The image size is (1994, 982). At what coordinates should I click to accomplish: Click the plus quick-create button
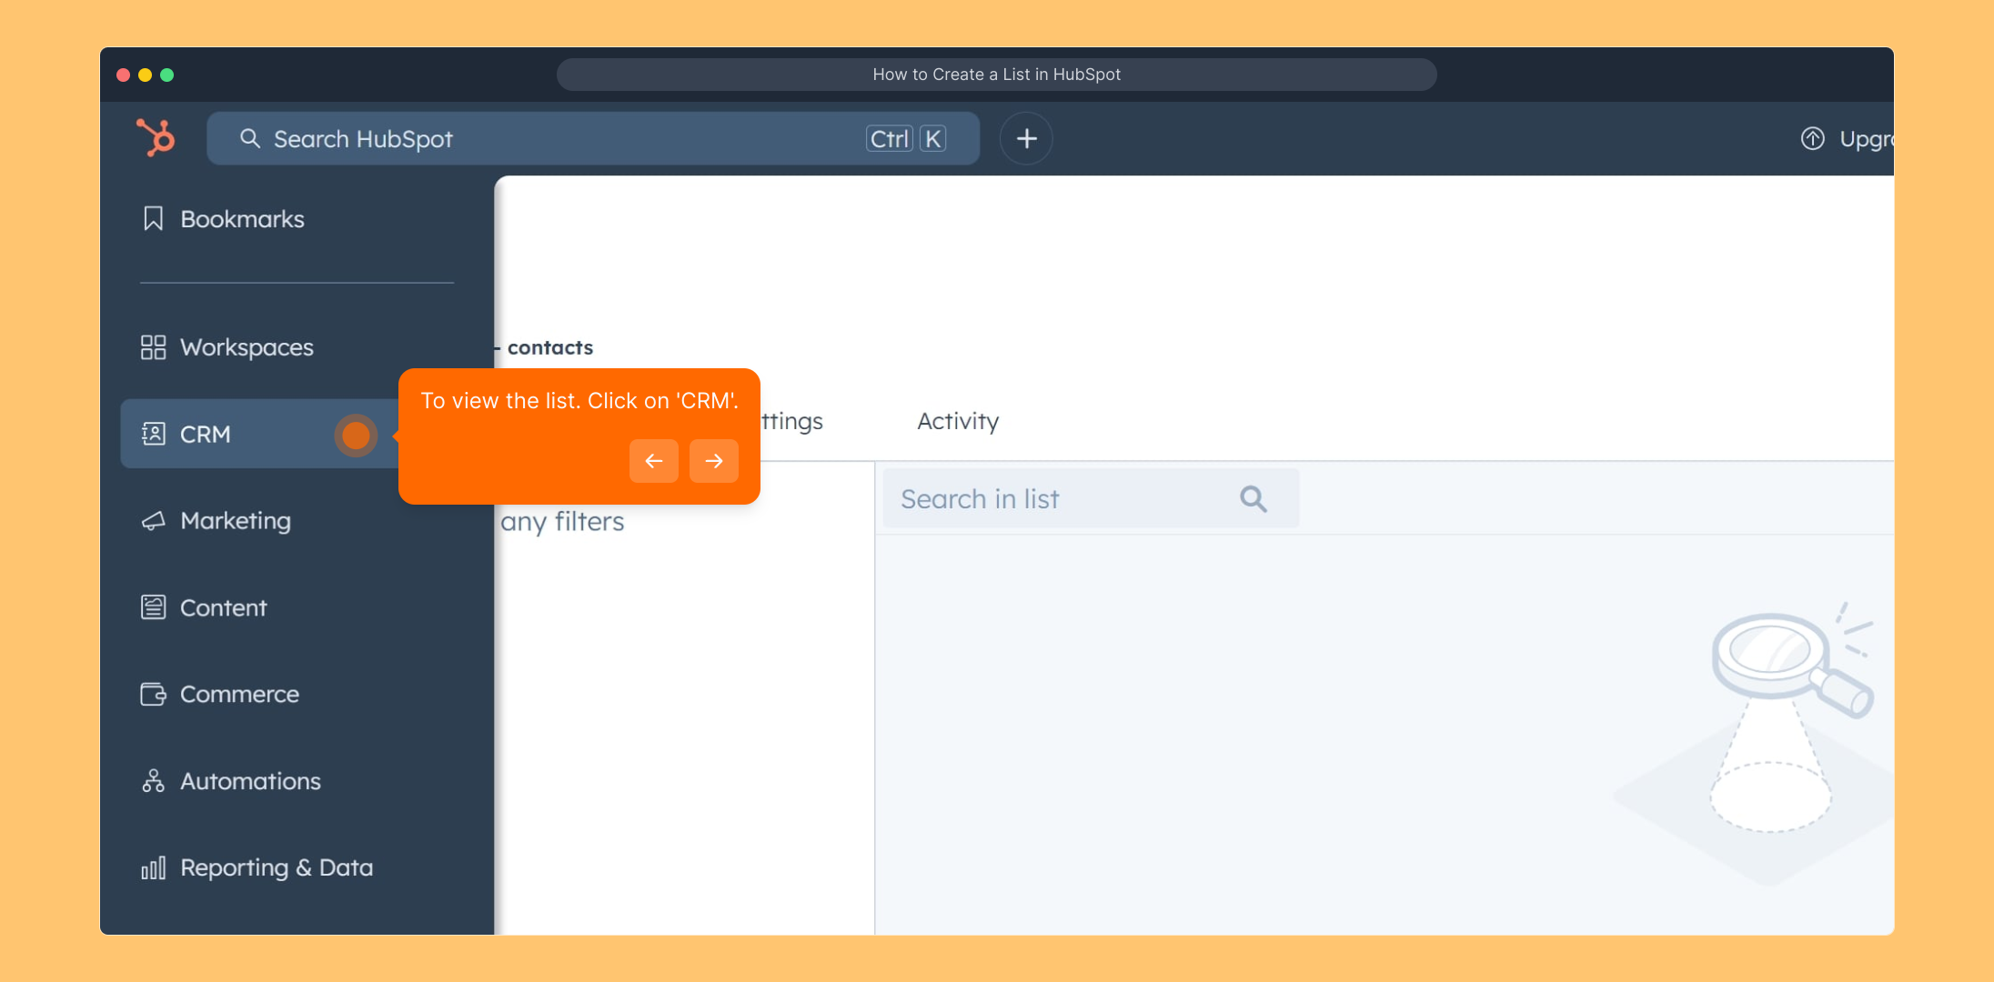pyautogui.click(x=1026, y=138)
